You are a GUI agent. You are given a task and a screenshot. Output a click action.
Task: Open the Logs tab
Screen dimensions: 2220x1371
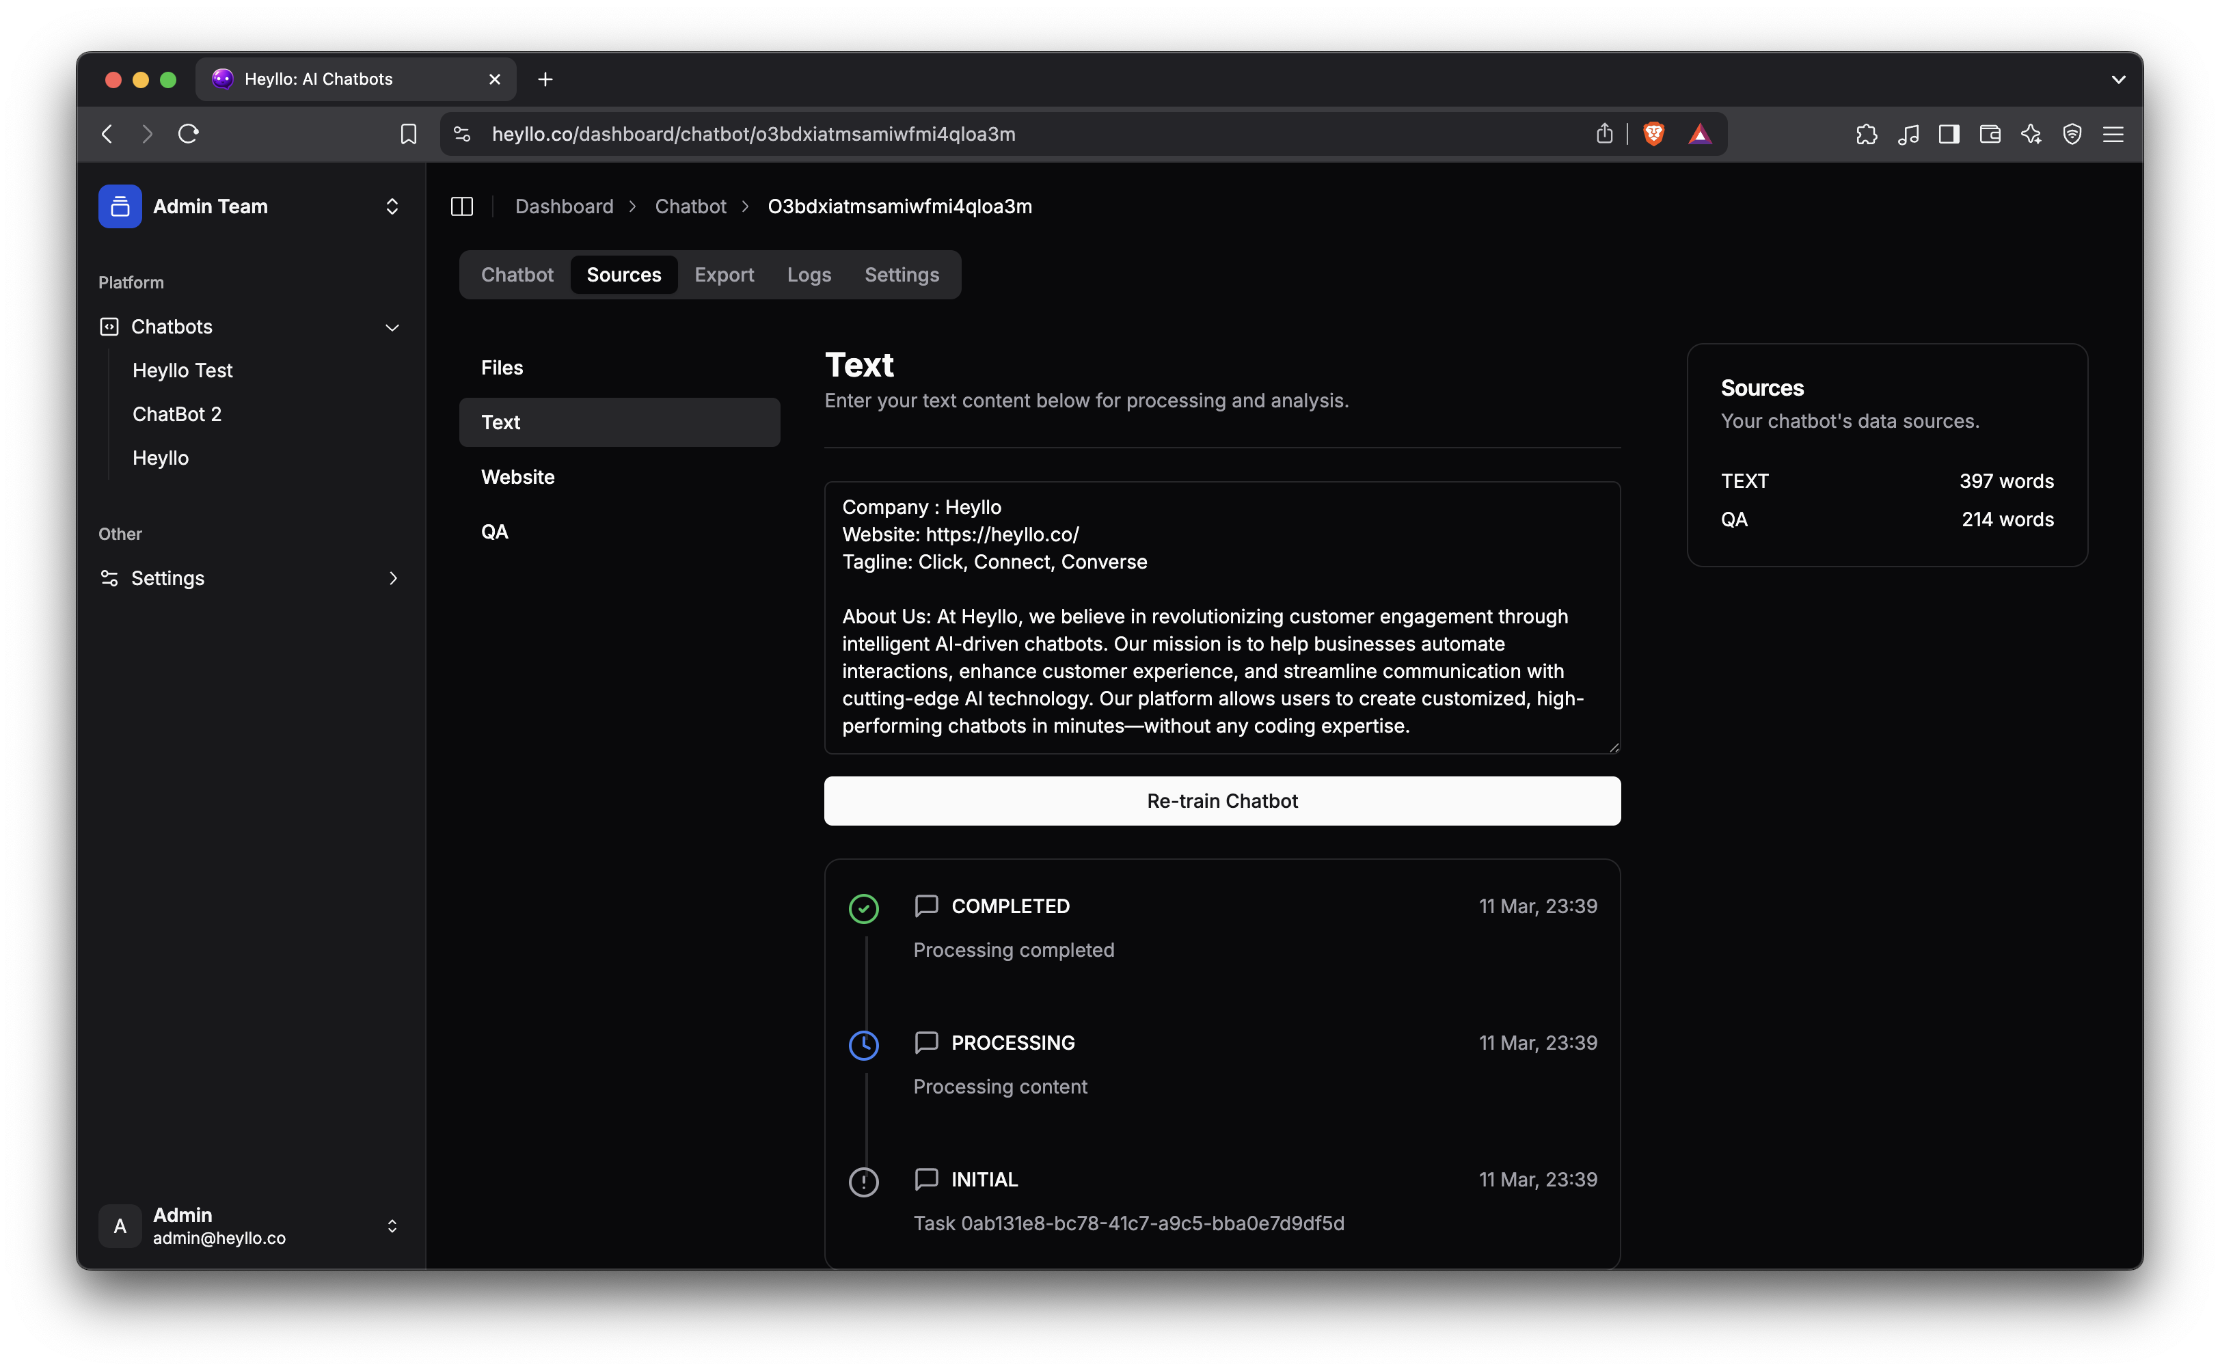809,275
